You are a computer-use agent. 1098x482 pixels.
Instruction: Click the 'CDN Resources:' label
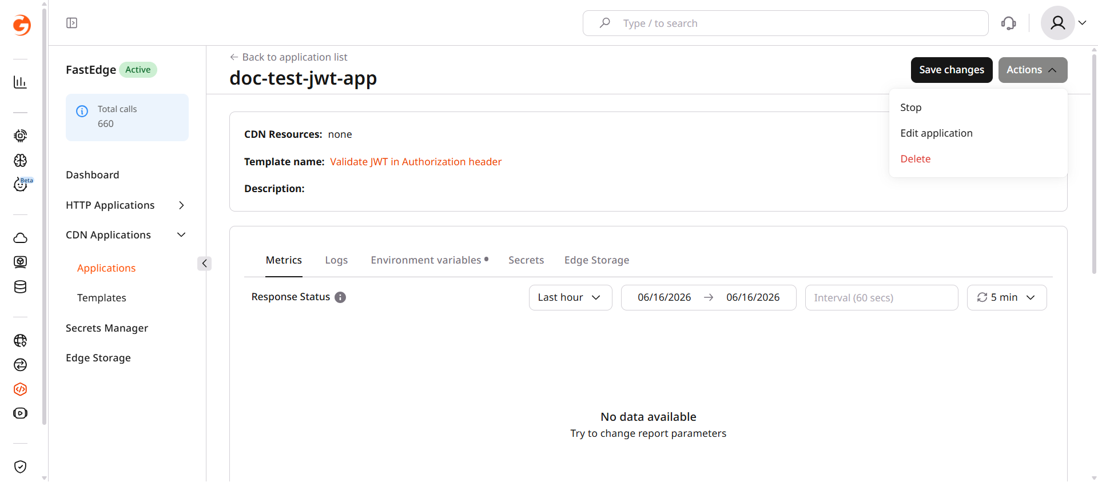pyautogui.click(x=283, y=134)
